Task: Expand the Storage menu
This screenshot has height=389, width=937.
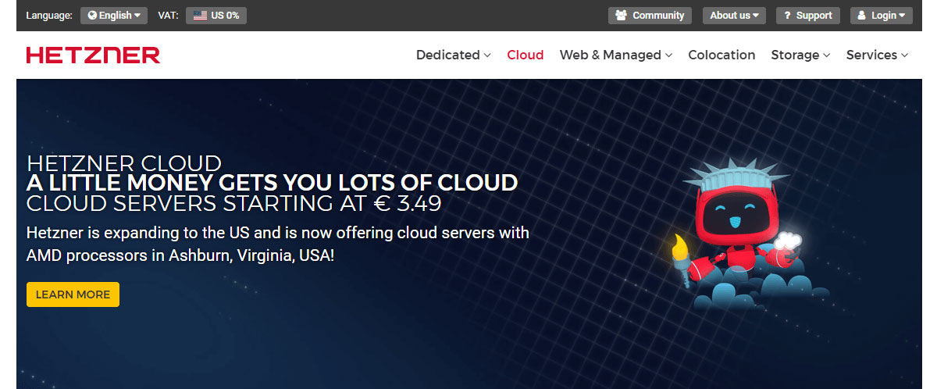Action: point(800,55)
